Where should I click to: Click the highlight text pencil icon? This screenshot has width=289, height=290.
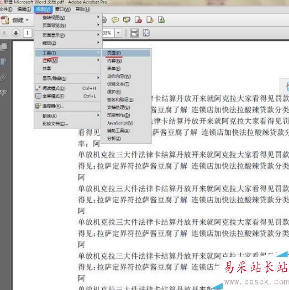click(x=127, y=20)
